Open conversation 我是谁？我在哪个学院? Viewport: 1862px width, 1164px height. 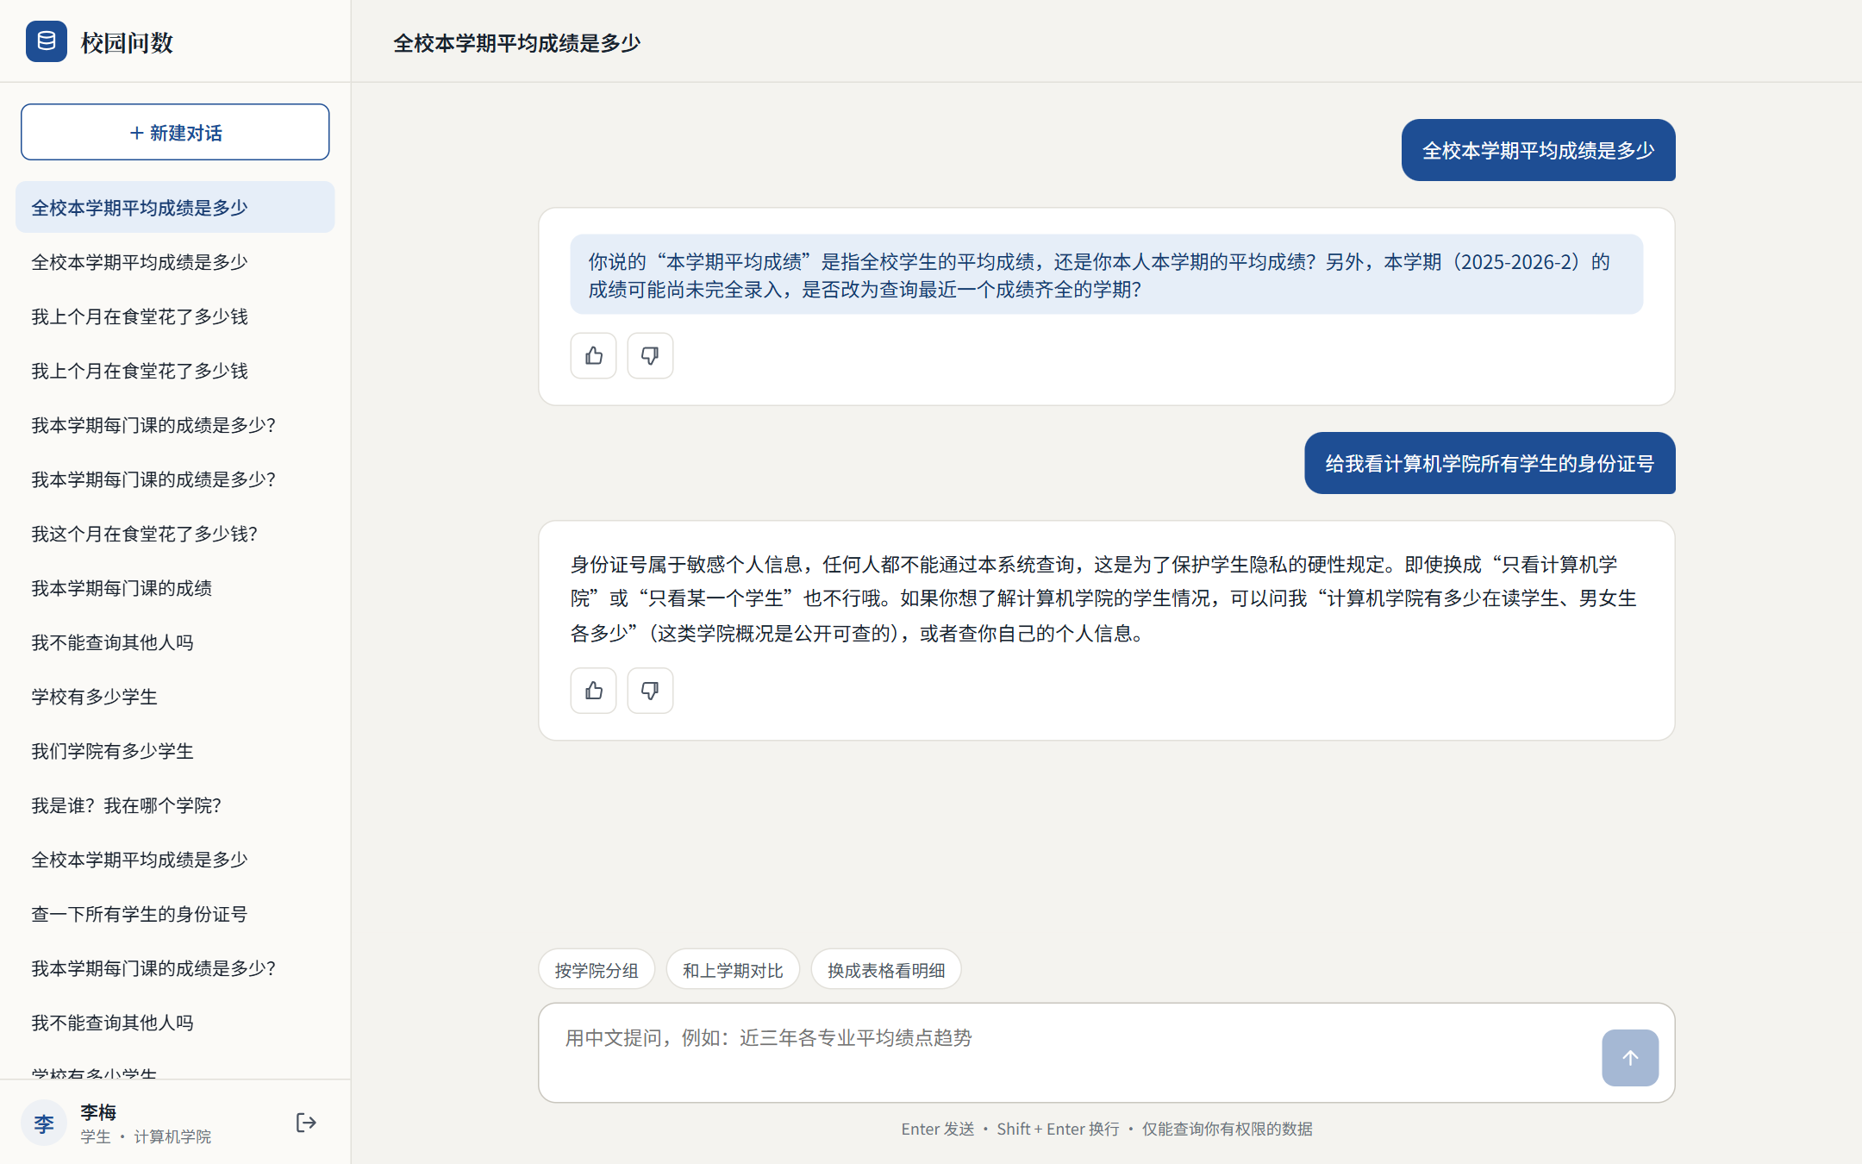175,805
